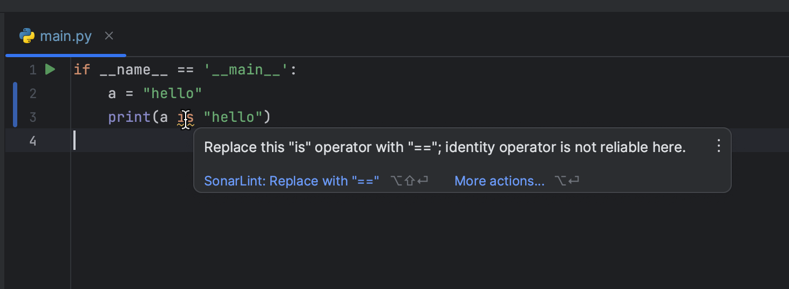Click line number 4 in the gutter

click(33, 141)
